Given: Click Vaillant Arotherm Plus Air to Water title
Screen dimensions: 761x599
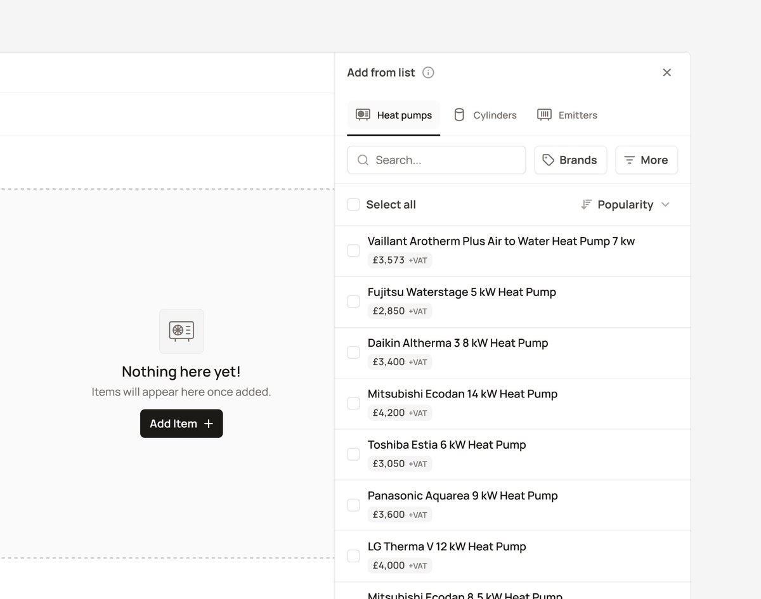Looking at the screenshot, I should coord(501,241).
